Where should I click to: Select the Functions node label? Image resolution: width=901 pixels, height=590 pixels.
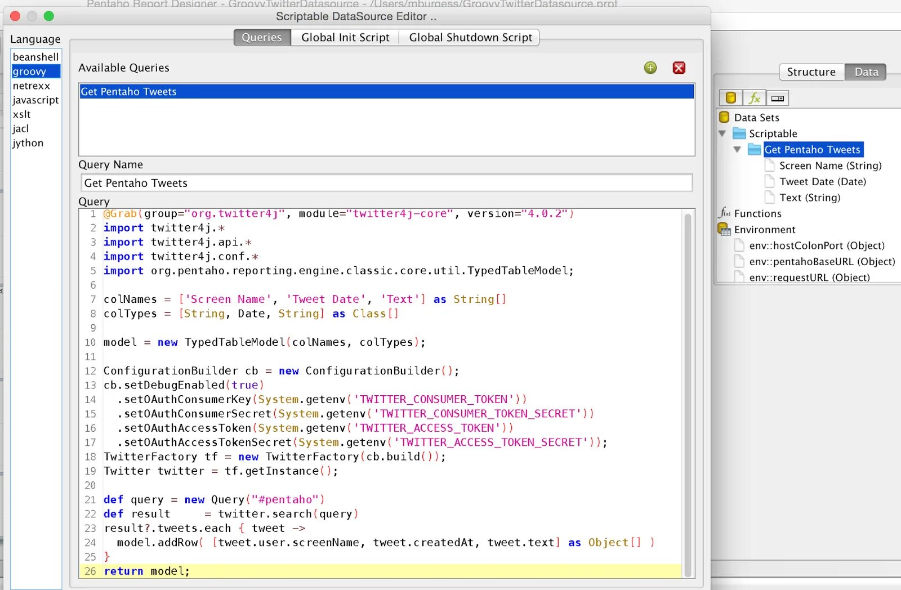(x=758, y=214)
